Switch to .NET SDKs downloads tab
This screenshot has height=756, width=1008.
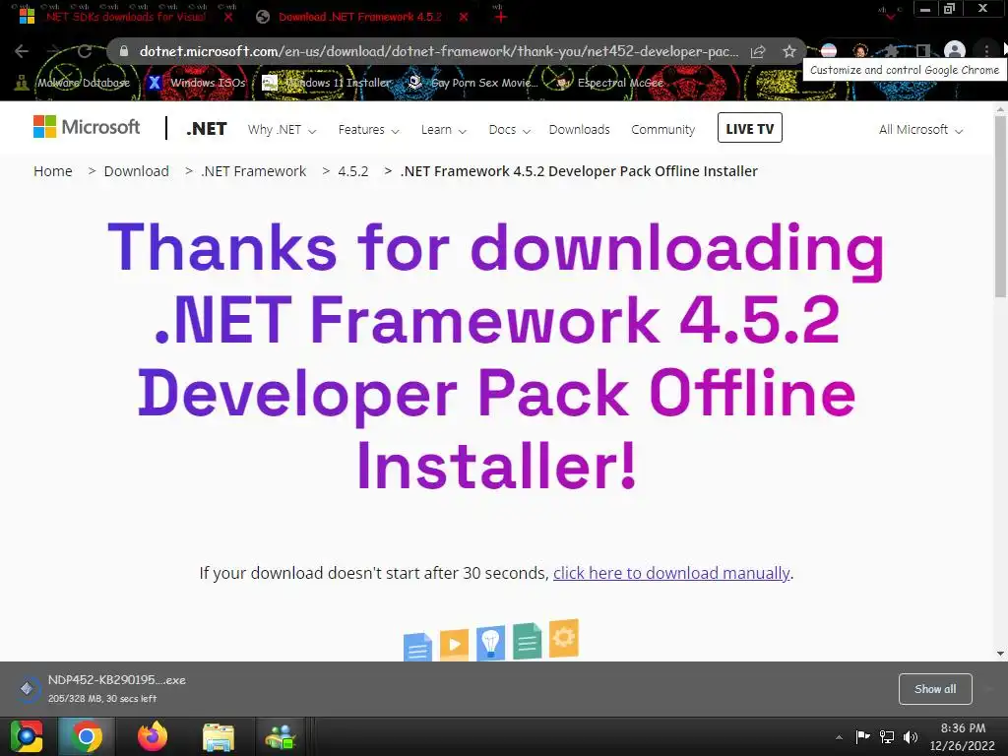[x=125, y=18]
